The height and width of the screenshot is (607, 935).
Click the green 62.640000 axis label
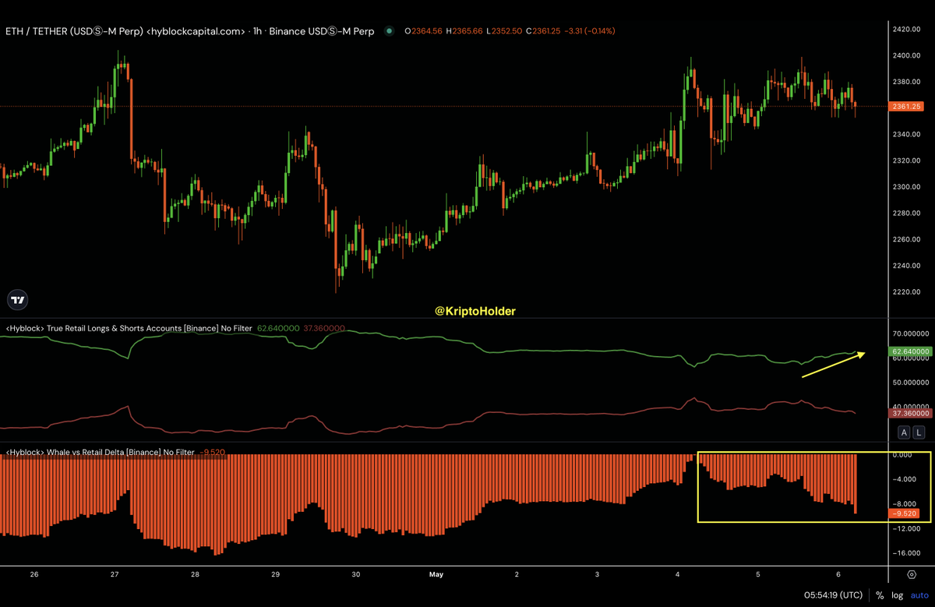pos(911,351)
